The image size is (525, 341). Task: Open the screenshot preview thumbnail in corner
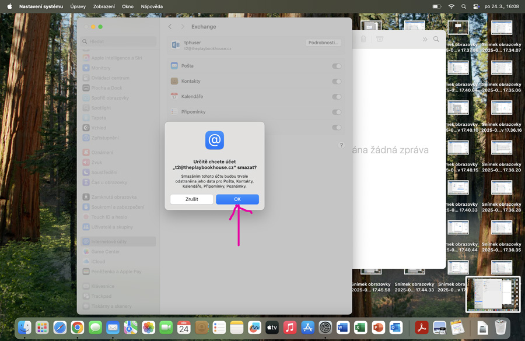coord(493,294)
